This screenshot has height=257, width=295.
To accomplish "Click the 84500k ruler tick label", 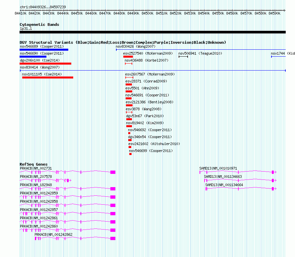I will point(147,13).
